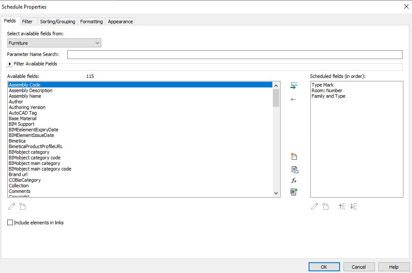Toggle Include elements in links checkbox

click(x=10, y=222)
